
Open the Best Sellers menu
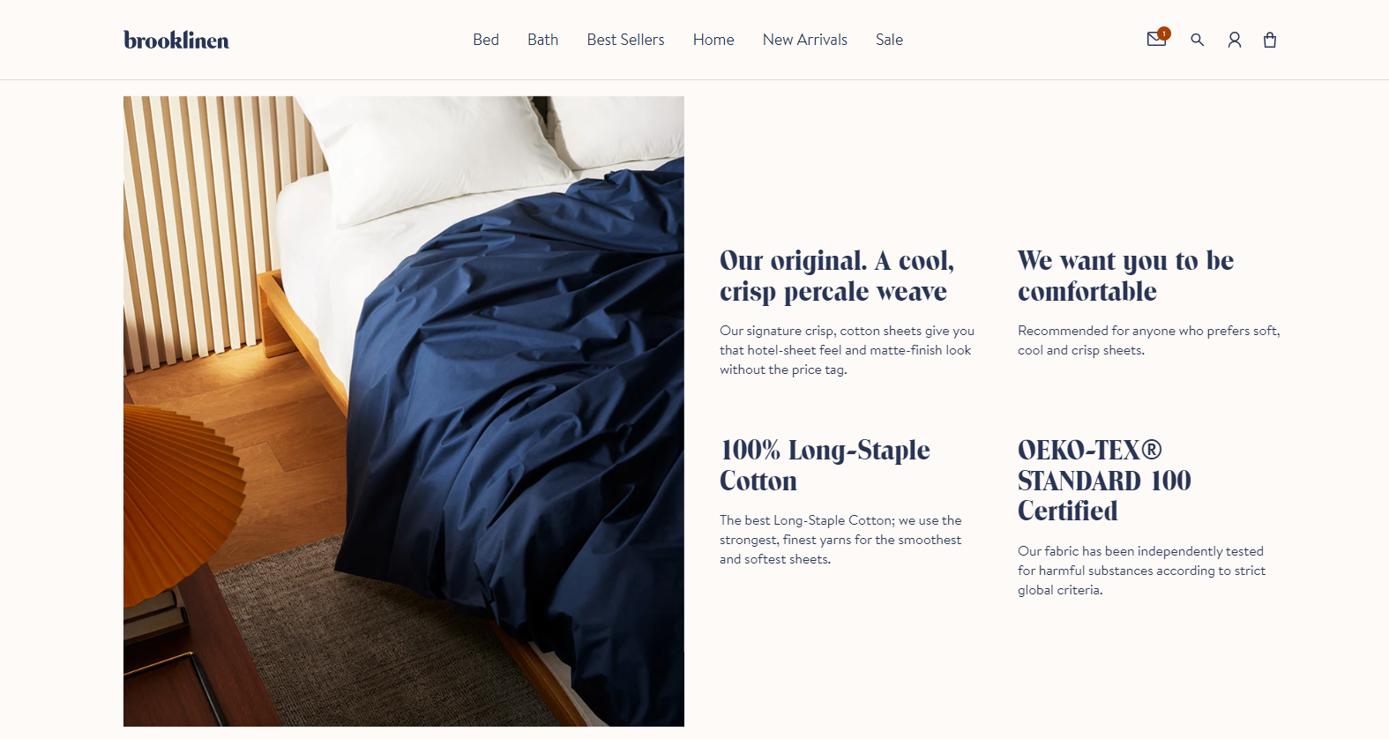625,40
